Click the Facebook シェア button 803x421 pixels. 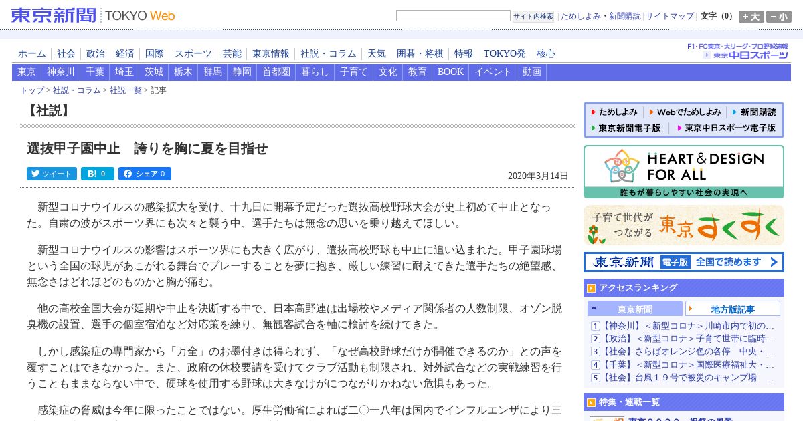[145, 174]
